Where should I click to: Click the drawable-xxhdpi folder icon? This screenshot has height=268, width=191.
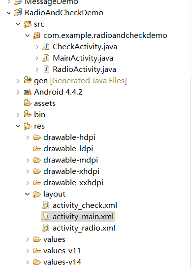coord(37,183)
